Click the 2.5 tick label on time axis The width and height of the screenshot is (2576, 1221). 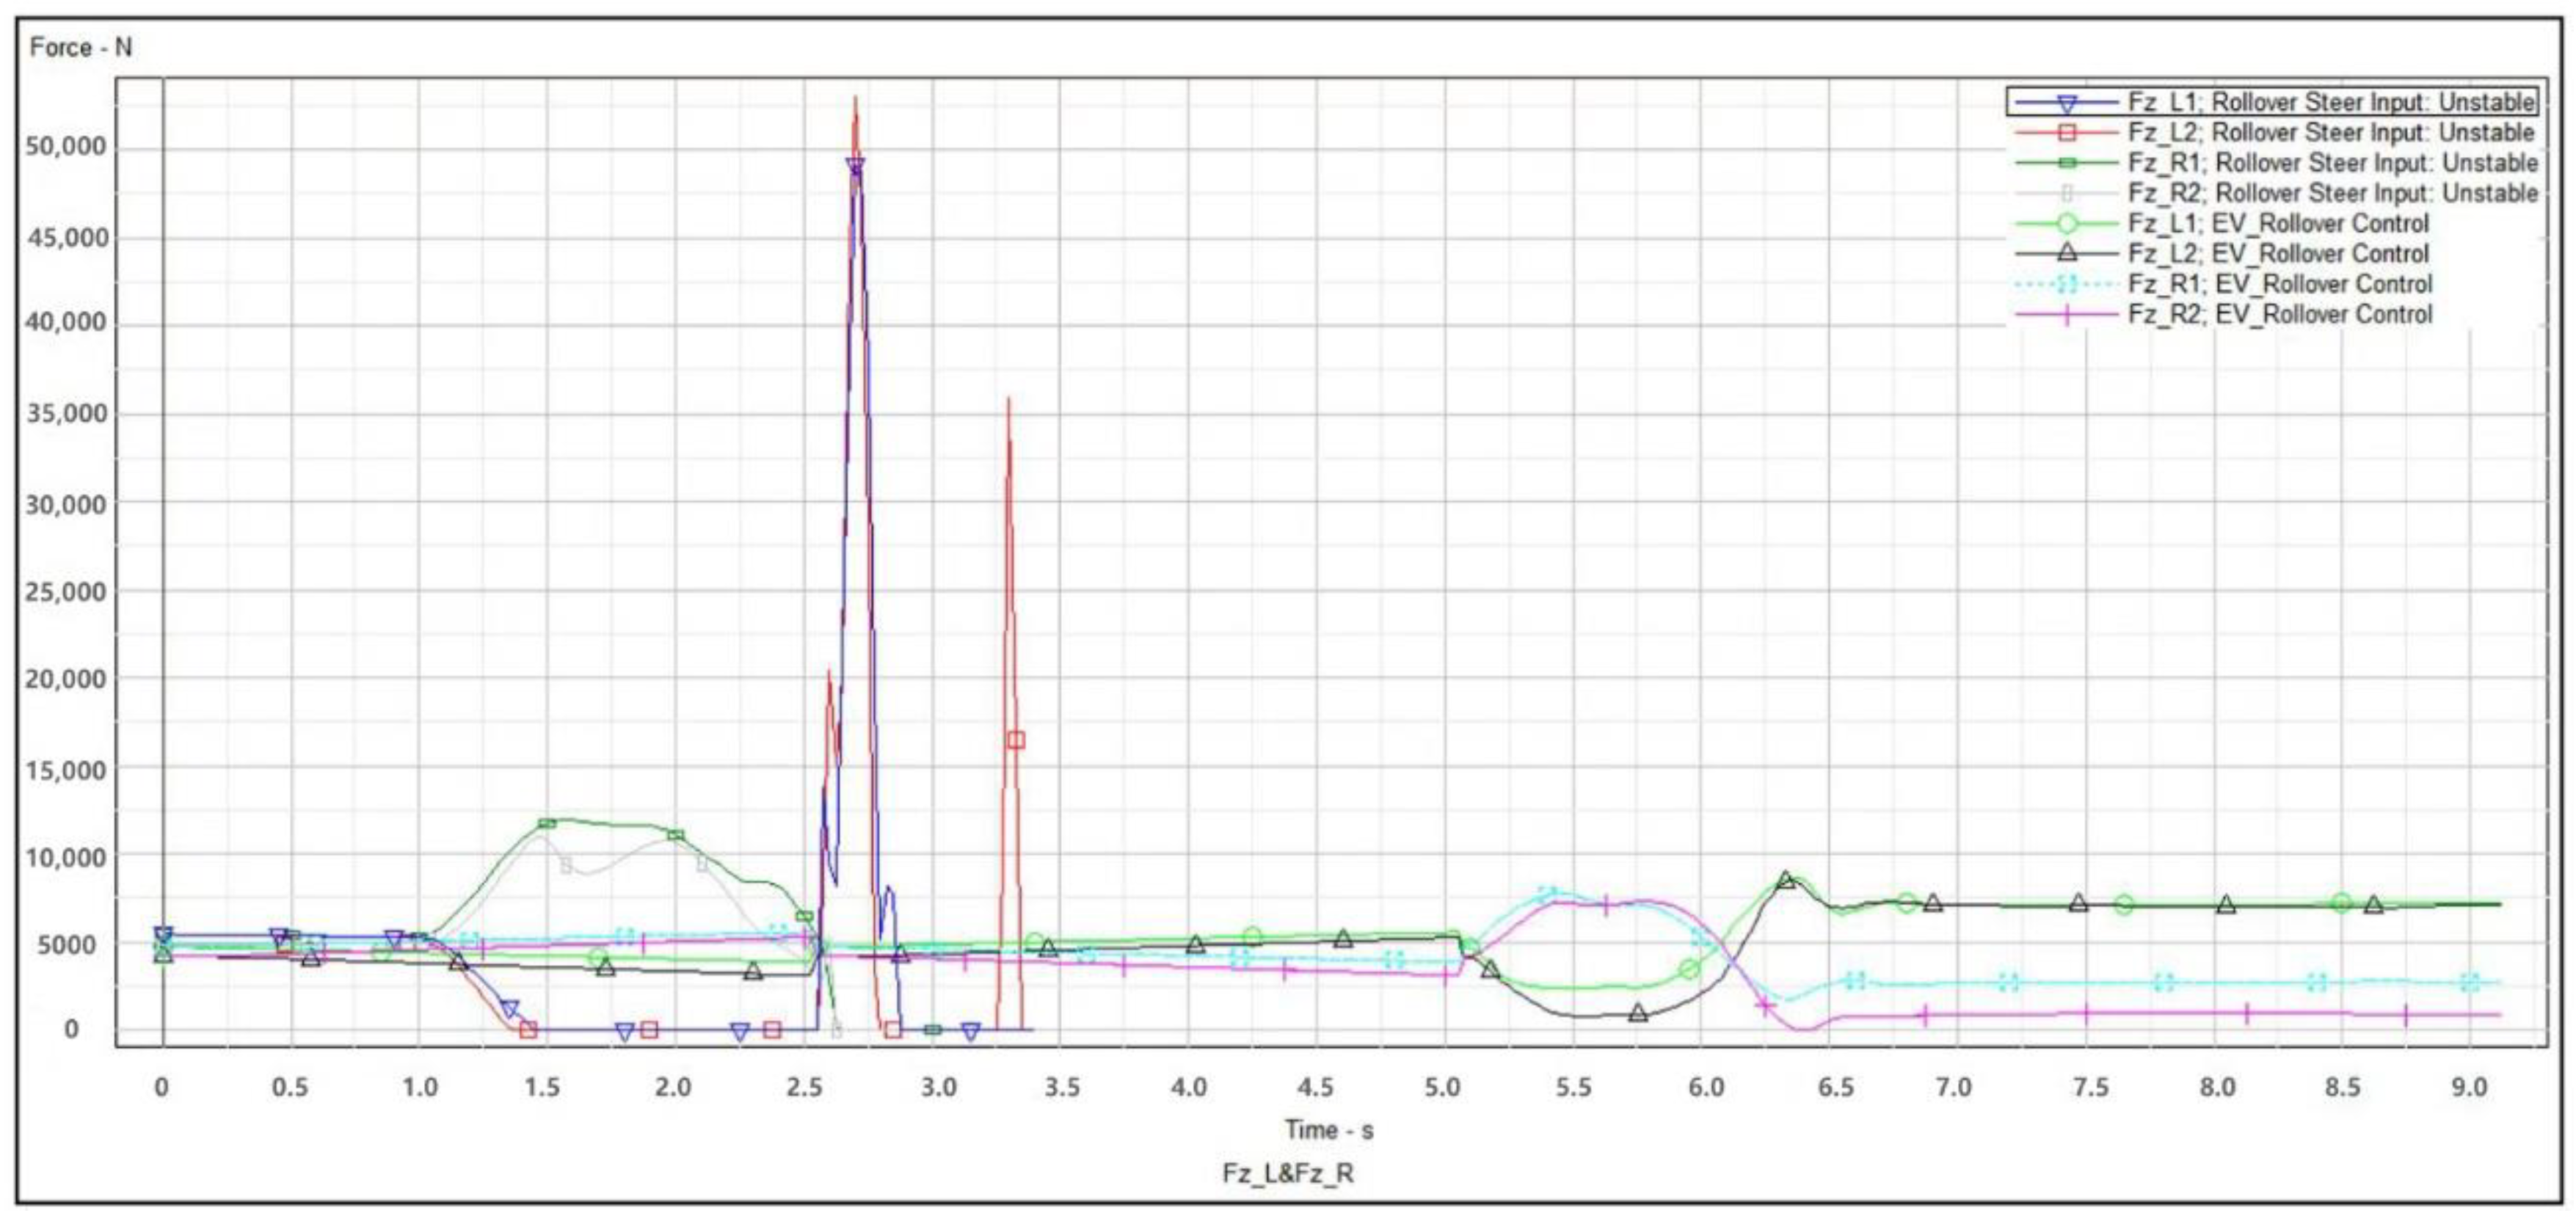click(804, 1086)
